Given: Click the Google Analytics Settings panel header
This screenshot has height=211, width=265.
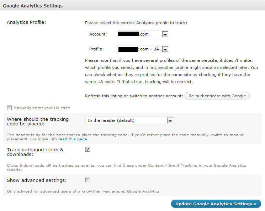Looking at the screenshot, I should 33,6.
